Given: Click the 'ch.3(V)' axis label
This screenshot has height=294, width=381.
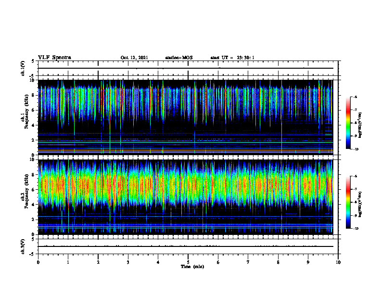Looking at the screenshot, I should point(23,246).
